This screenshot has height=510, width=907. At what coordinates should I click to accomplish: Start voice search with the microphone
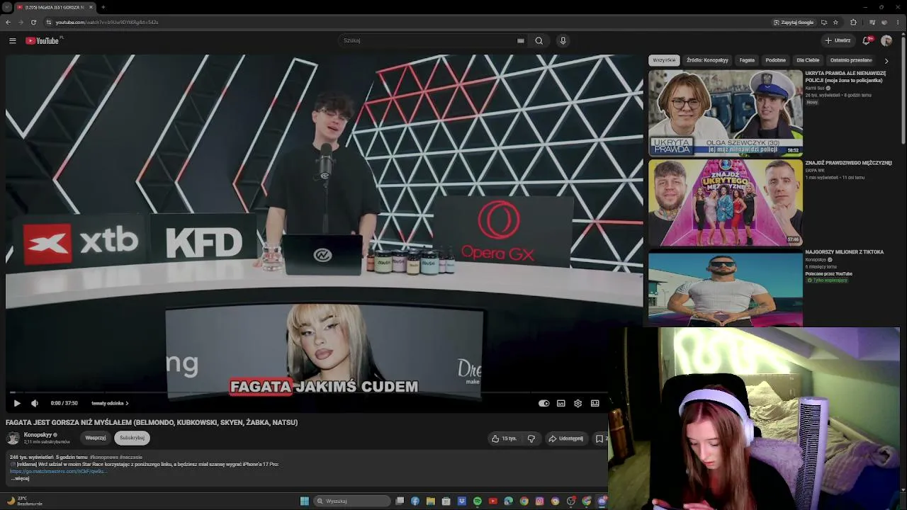point(563,40)
